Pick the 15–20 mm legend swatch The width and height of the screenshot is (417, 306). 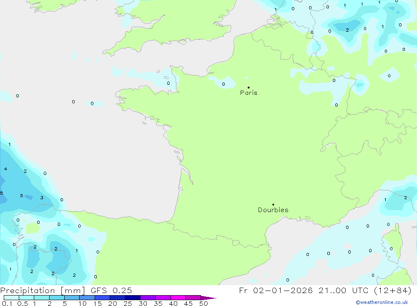103,298
